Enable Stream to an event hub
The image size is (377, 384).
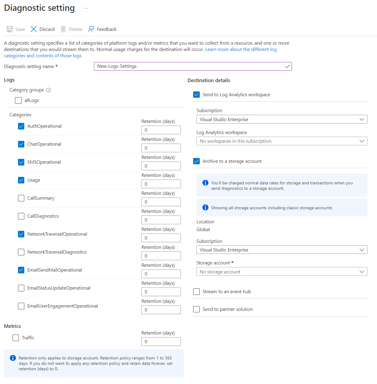[196, 292]
